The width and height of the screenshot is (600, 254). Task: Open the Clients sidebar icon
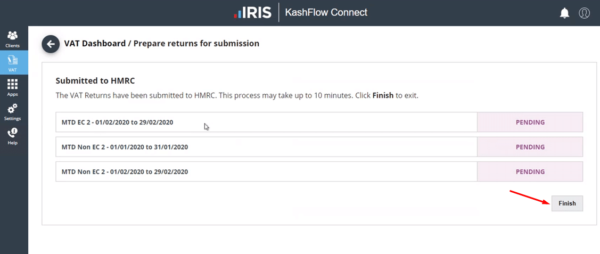click(x=12, y=36)
